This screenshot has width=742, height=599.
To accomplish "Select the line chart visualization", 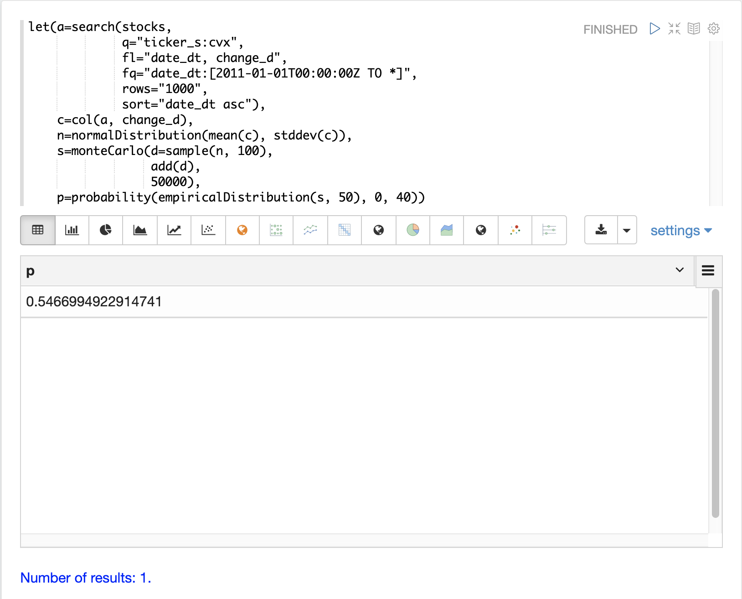I will tap(174, 230).
